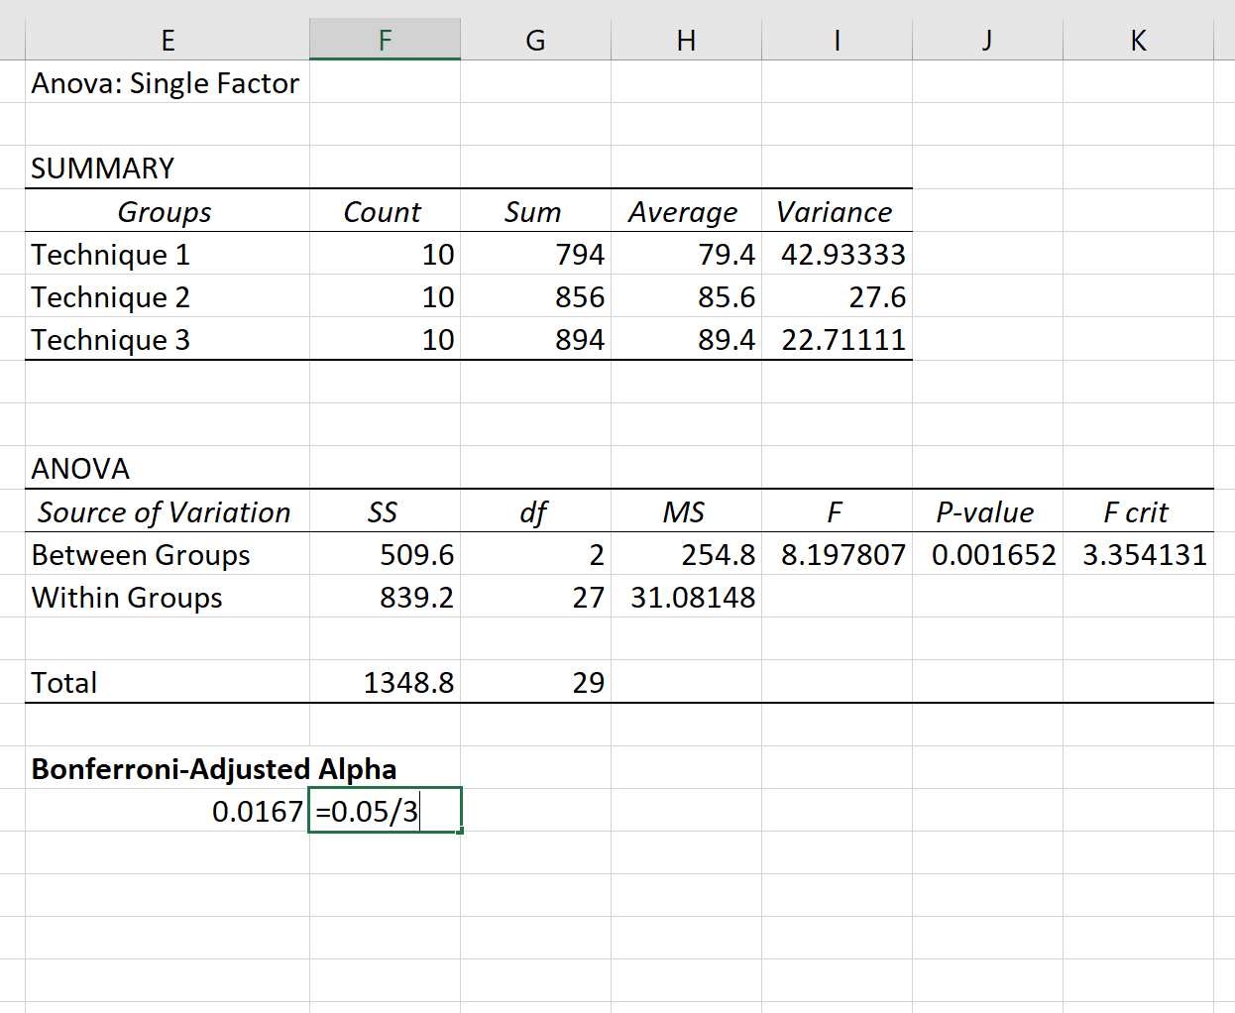1235x1013 pixels.
Task: Click Technique 2 sum value 856
Action: point(535,296)
